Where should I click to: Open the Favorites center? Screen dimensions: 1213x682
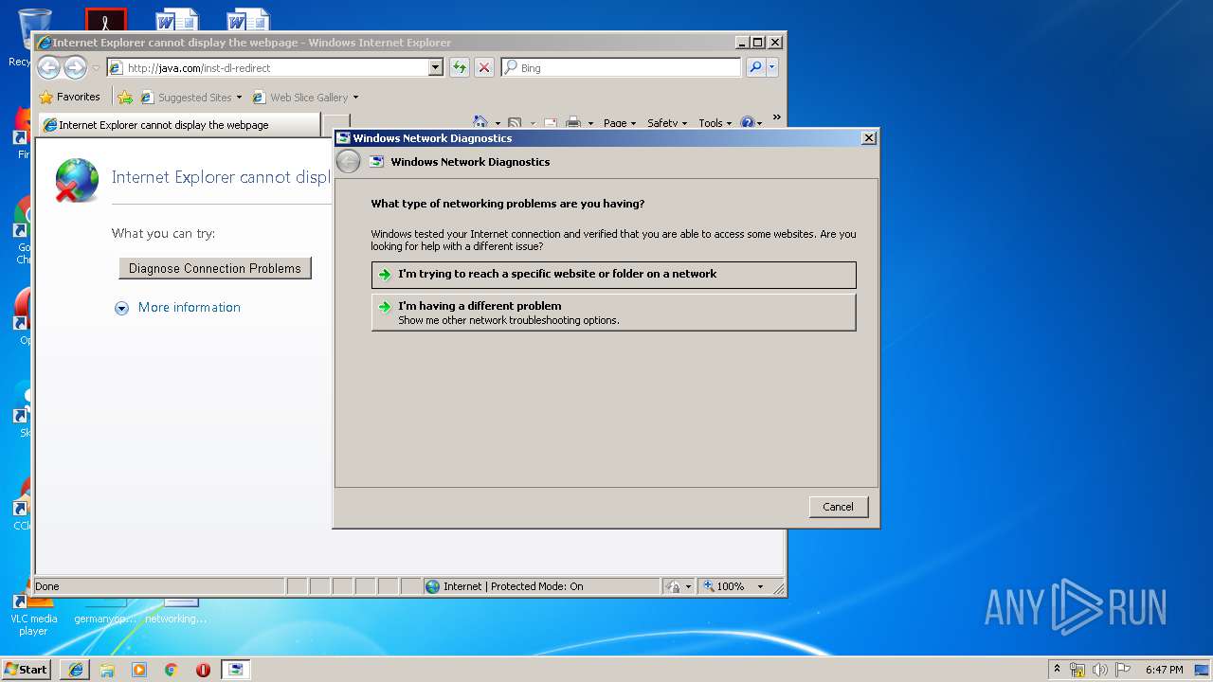[69, 97]
